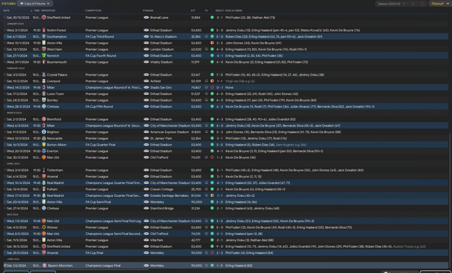Image resolution: width=452 pixels, height=273 pixels.
Task: Open the Copy of Fixtures view dropdown
Action: (x=35, y=4)
